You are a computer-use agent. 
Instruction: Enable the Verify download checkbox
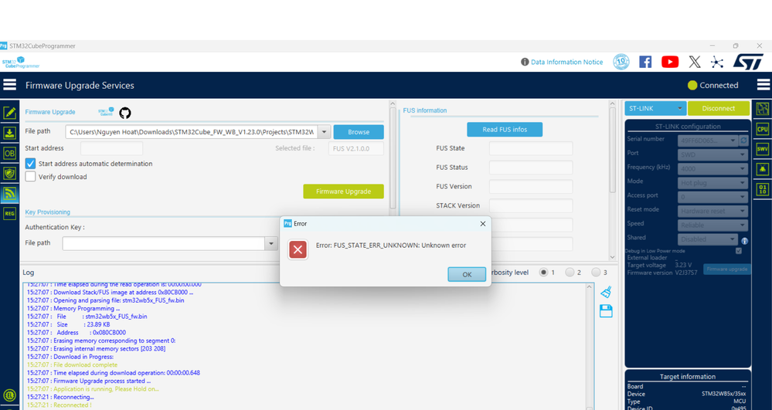point(31,177)
